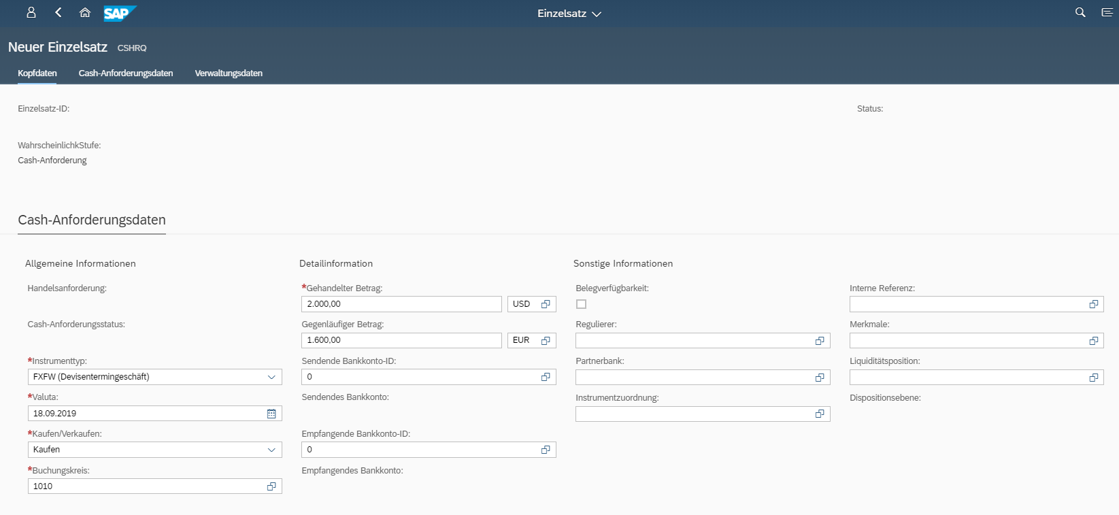
Task: Switch to the Cash-Anforderungsdaten tab
Action: (x=126, y=73)
